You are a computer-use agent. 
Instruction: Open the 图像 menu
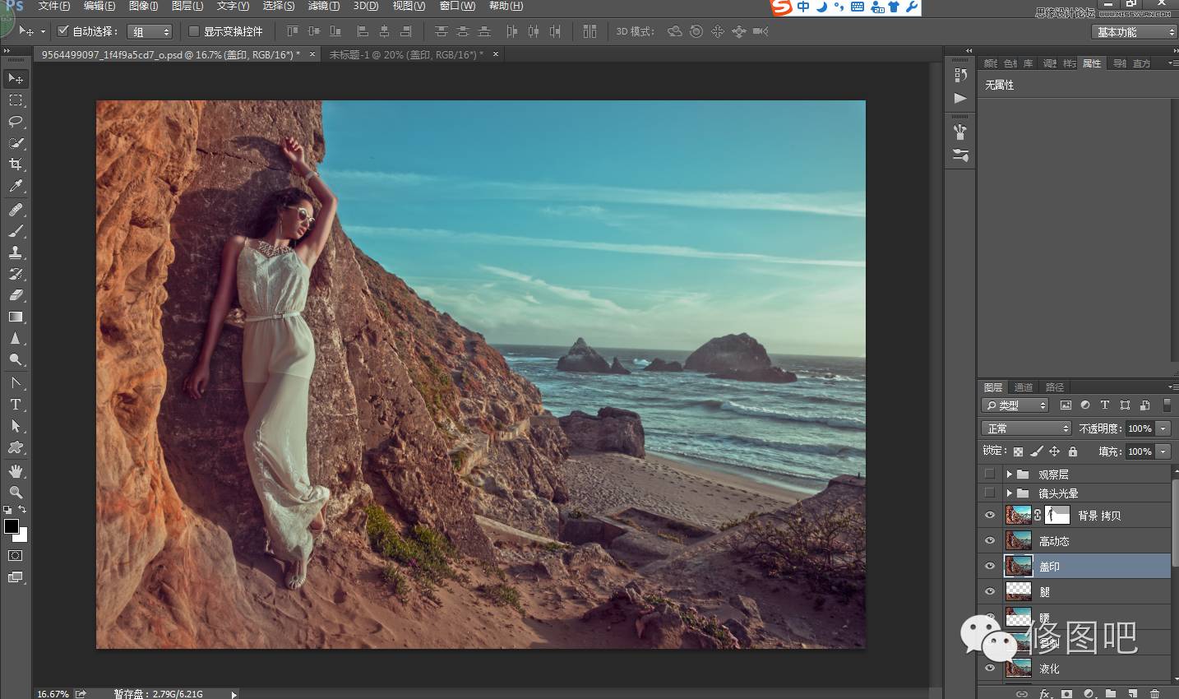[143, 6]
